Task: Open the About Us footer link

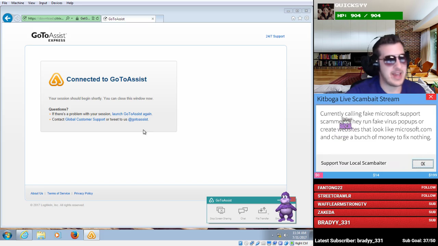Action: tap(37, 193)
